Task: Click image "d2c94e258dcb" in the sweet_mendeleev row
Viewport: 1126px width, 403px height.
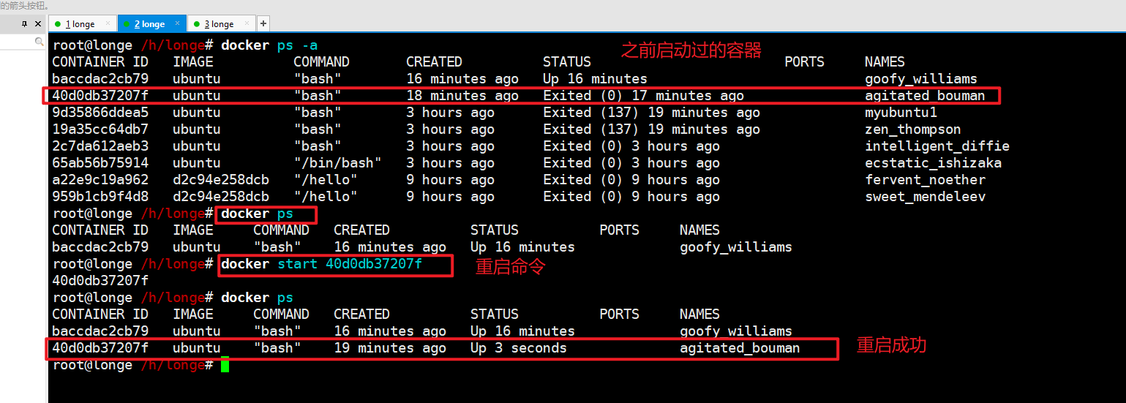Action: pyautogui.click(x=221, y=197)
